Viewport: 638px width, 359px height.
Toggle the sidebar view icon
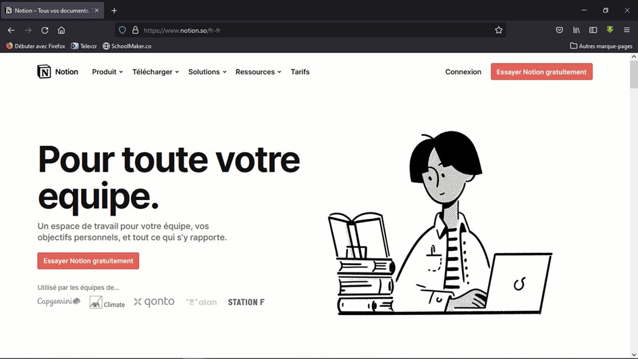pyautogui.click(x=593, y=30)
